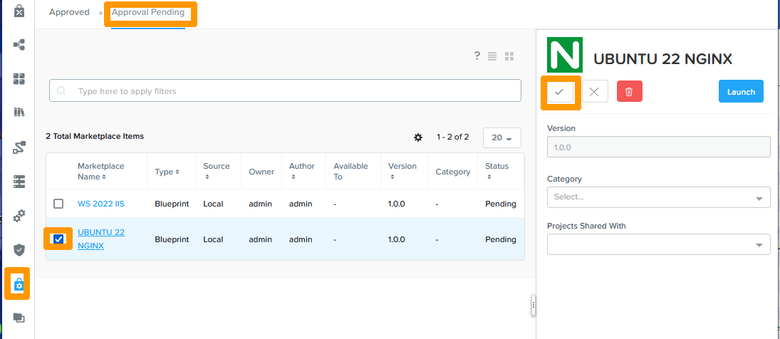Click the question mark help icon
The image size is (780, 339).
tap(477, 56)
